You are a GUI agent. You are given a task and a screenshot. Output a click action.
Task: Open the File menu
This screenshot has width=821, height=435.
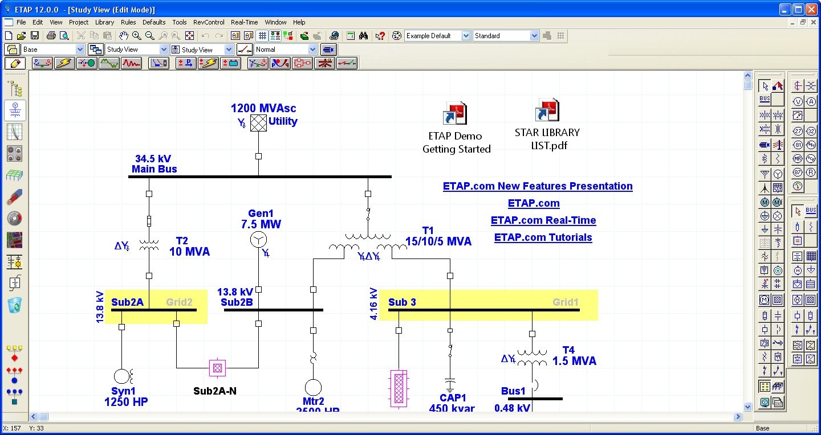click(21, 22)
